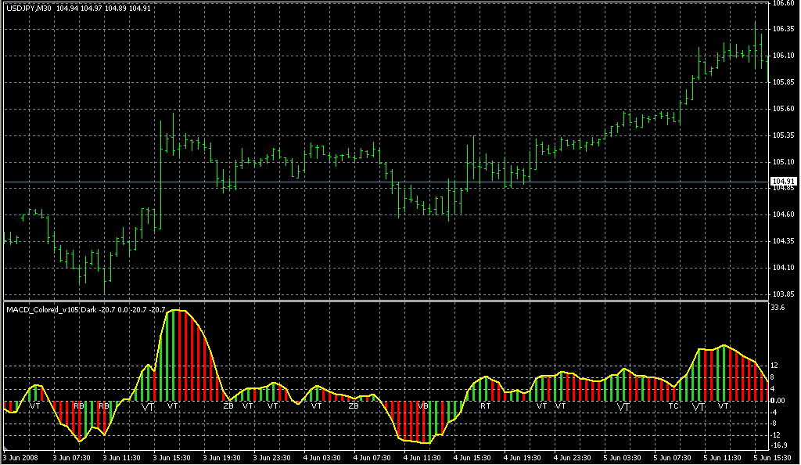This screenshot has width=801, height=465.
Task: Select the 105.35 price axis value
Action: click(x=783, y=135)
